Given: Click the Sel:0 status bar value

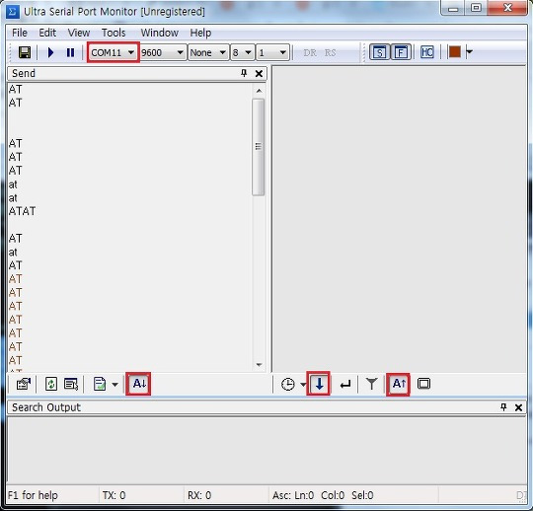Looking at the screenshot, I should [x=362, y=495].
